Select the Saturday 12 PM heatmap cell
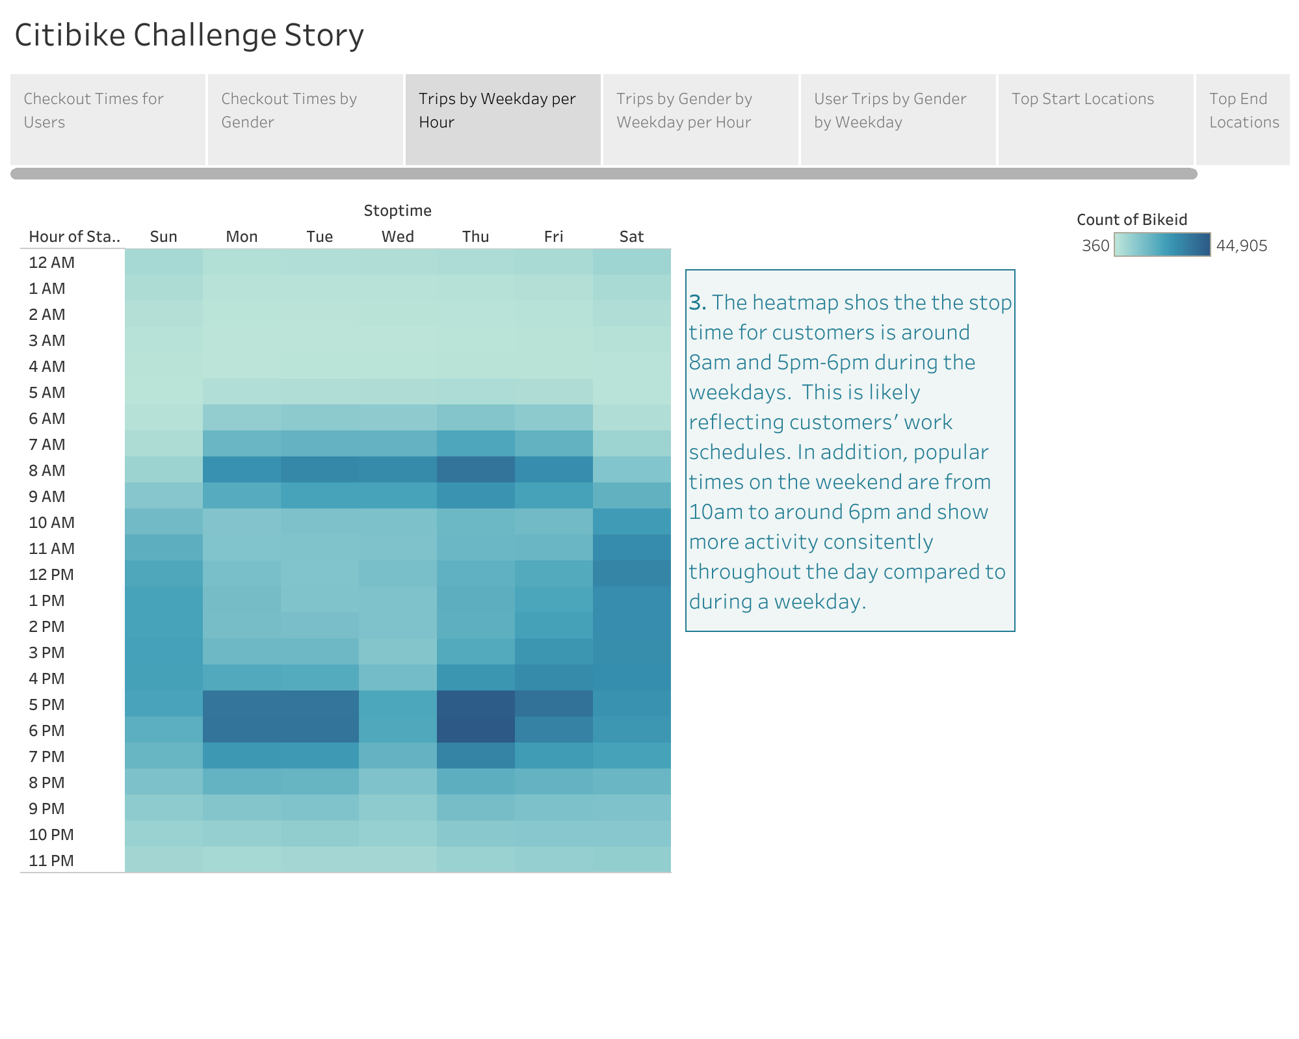The image size is (1299, 1039). point(632,574)
